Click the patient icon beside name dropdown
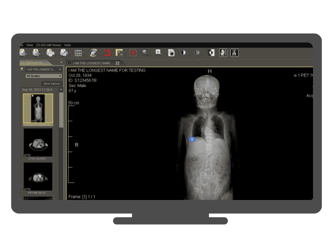 point(22,69)
